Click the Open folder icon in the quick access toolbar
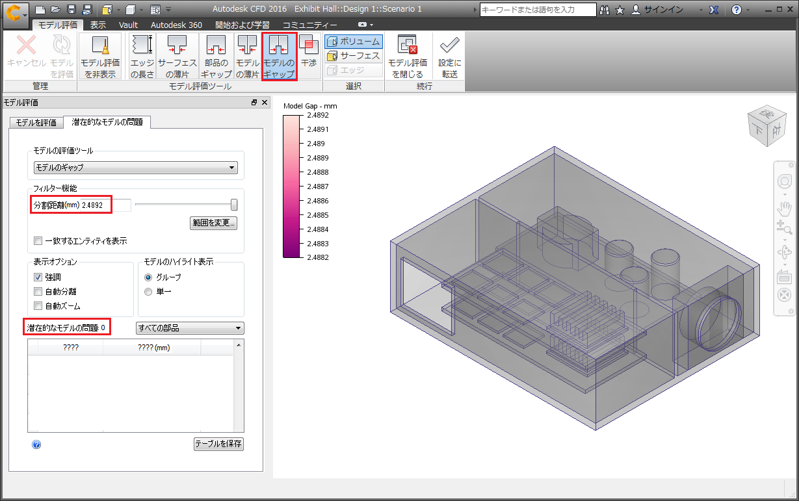799x501 pixels. pos(55,10)
